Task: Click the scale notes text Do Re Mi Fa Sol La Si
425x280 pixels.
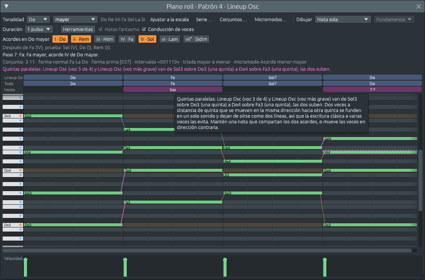Action: 123,19
